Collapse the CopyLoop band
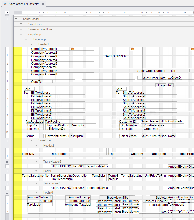This screenshot has height=220, width=194. pos(21,34)
